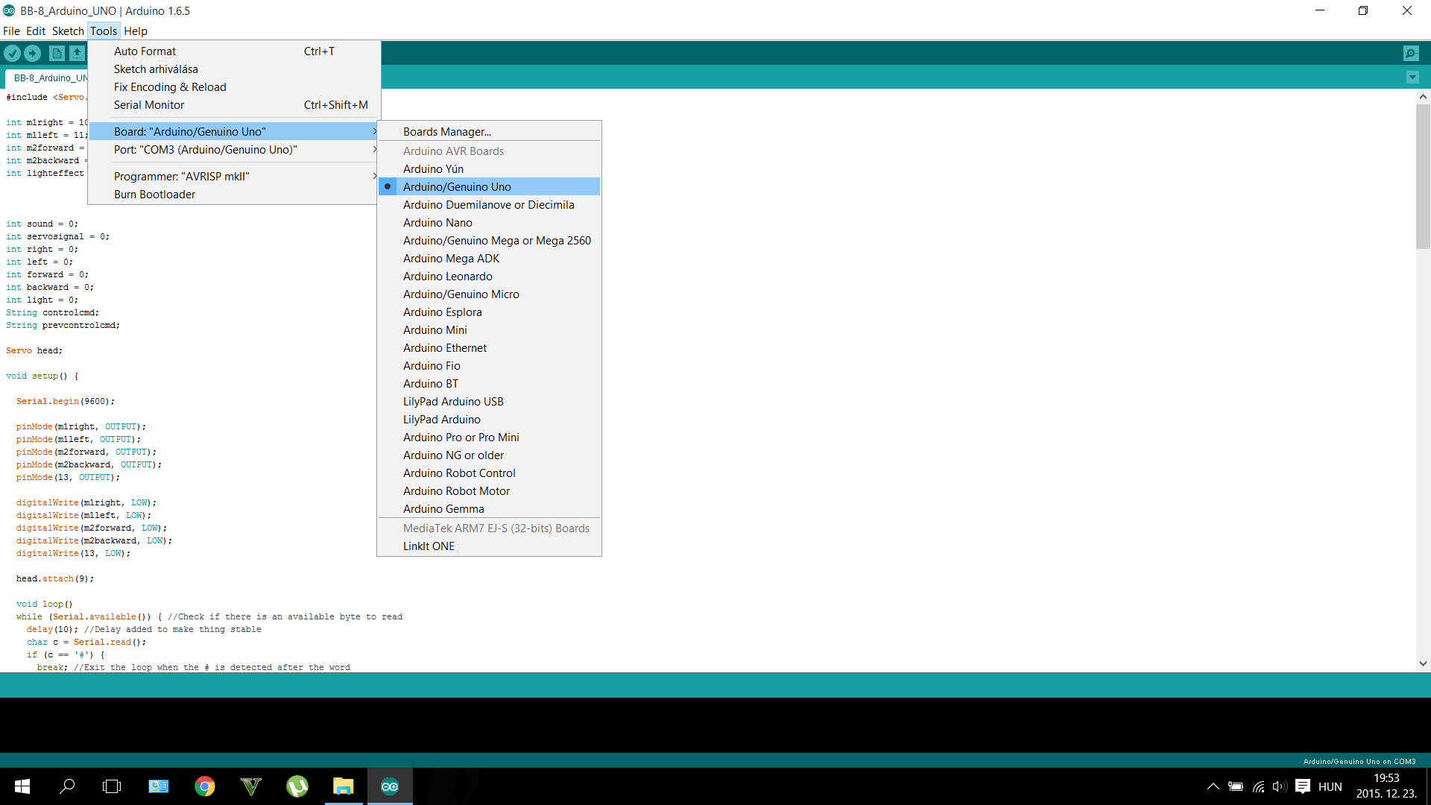The image size is (1431, 805).
Task: Click the Upload arrow icon
Action: pyautogui.click(x=32, y=53)
